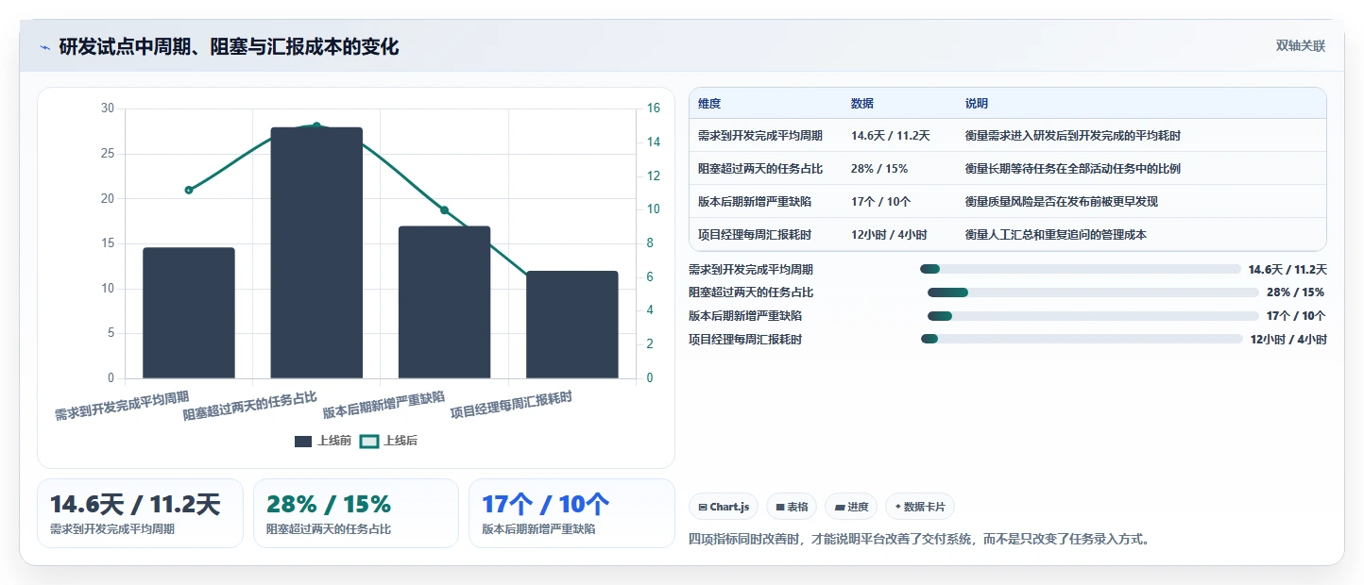The width and height of the screenshot is (1364, 585).
Task: Open the 14.6天 / 11.2天 metric card
Action: pyautogui.click(x=140, y=513)
